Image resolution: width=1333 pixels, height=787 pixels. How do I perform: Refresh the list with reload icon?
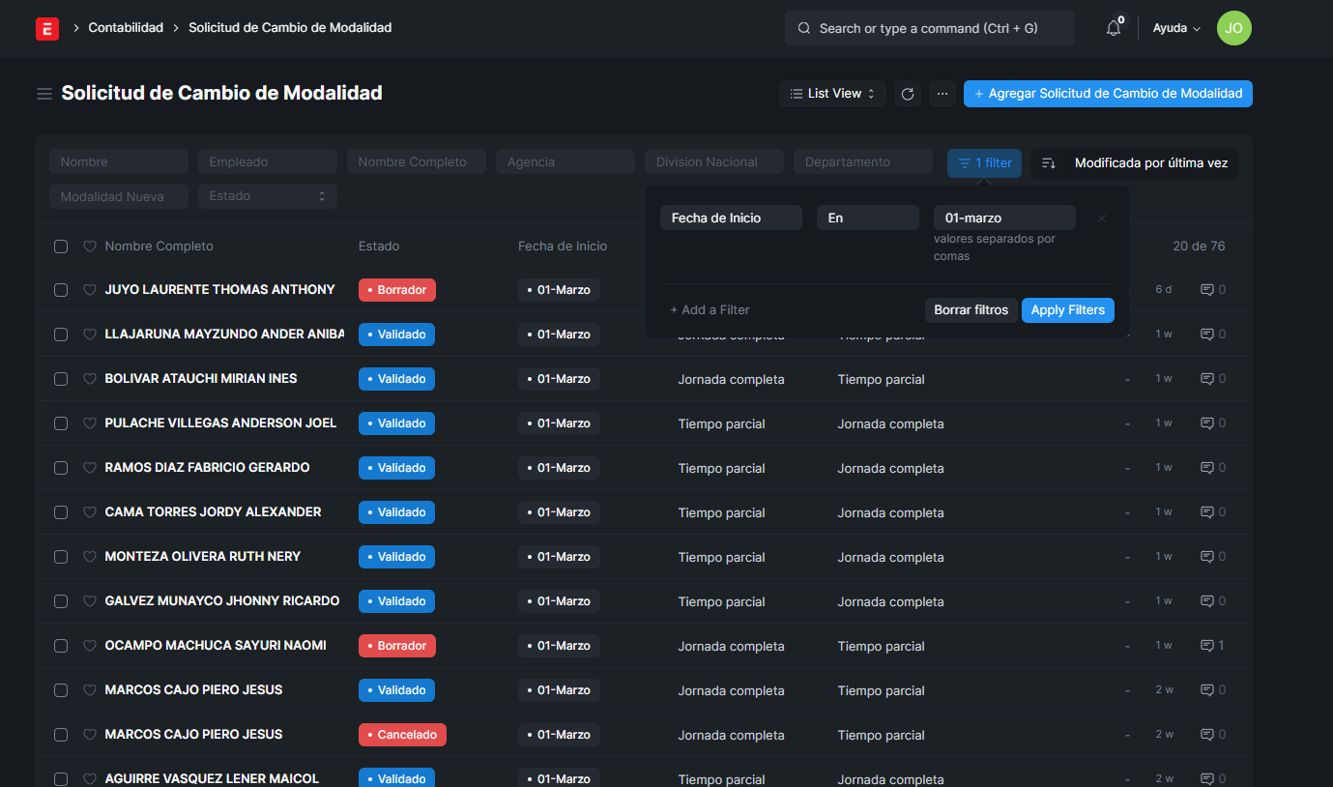[907, 94]
